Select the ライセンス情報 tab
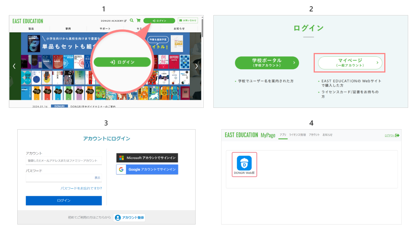Viewport: 417px width, 233px height. [x=297, y=135]
